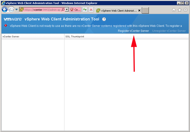Click the 'vSphere Web Client is not ready' message
Screen dimensions: 190x132
pos(96,26)
